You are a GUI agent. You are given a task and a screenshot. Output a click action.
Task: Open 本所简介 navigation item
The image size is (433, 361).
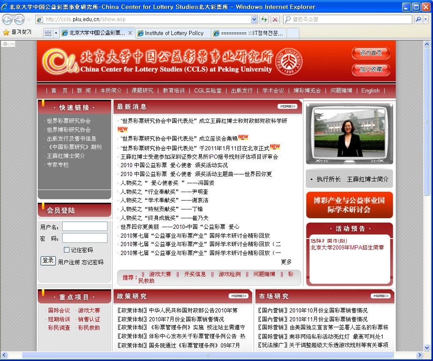pos(111,90)
